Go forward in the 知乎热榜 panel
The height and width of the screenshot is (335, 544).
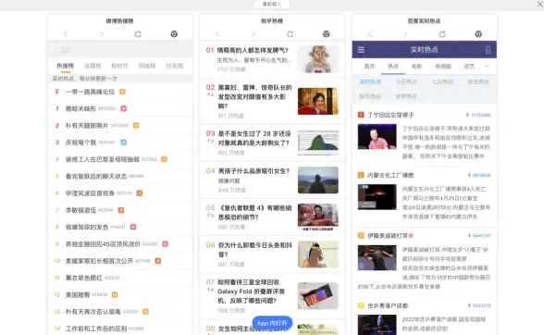tap(253, 34)
